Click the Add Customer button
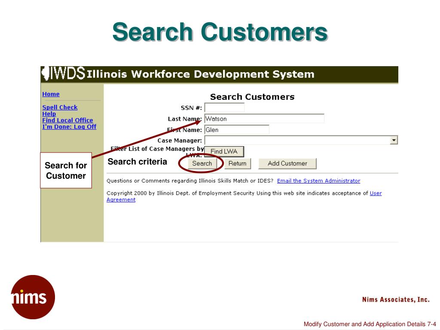Image resolution: width=440 pixels, height=330 pixels. [287, 163]
